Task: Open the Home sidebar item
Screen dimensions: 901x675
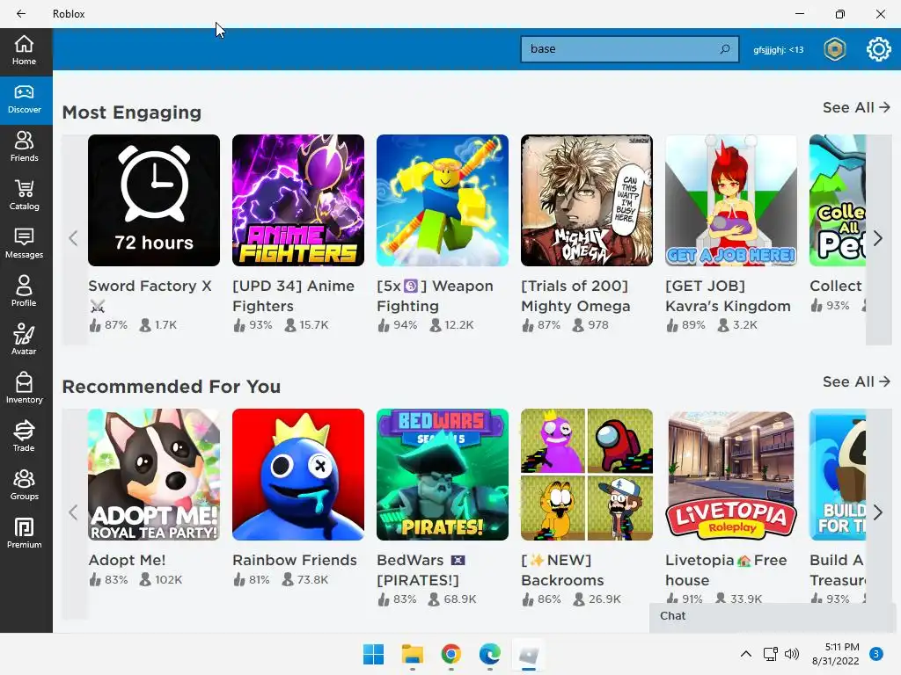Action: [x=24, y=51]
